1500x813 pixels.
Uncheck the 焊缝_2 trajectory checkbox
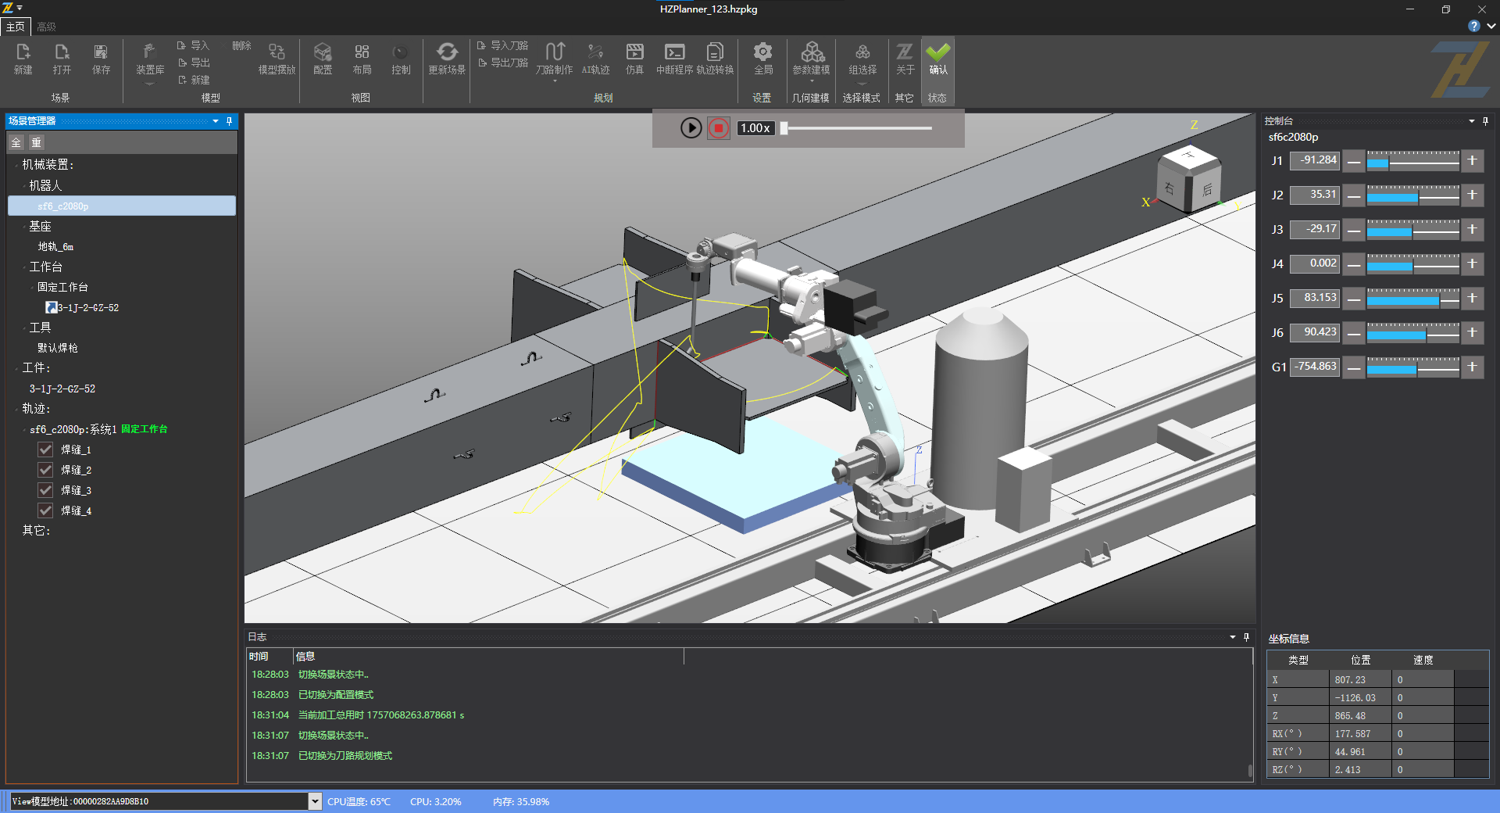pyautogui.click(x=45, y=470)
